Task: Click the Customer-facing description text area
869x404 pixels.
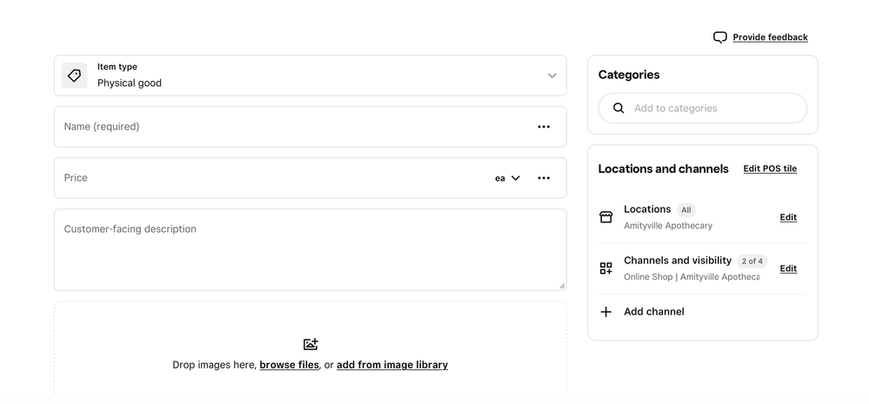Action: [310, 250]
